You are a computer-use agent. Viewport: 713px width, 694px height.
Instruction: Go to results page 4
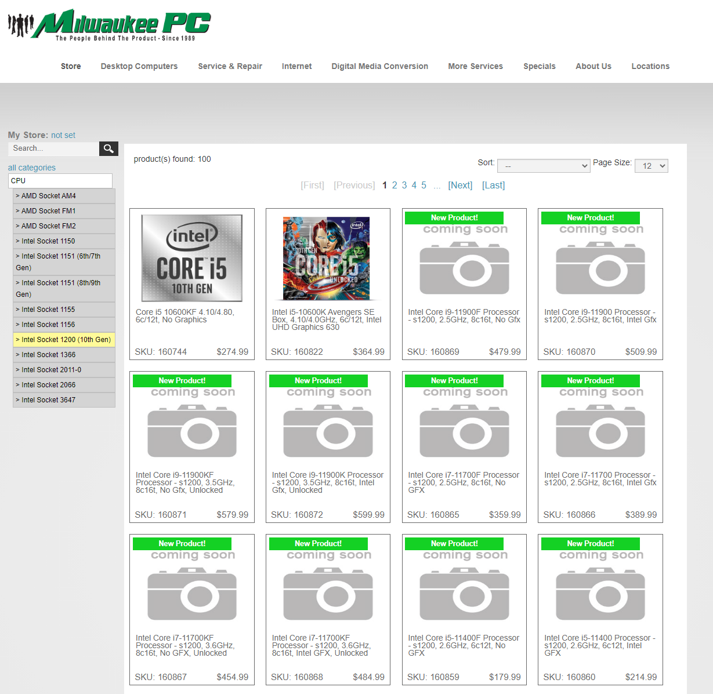tap(414, 186)
